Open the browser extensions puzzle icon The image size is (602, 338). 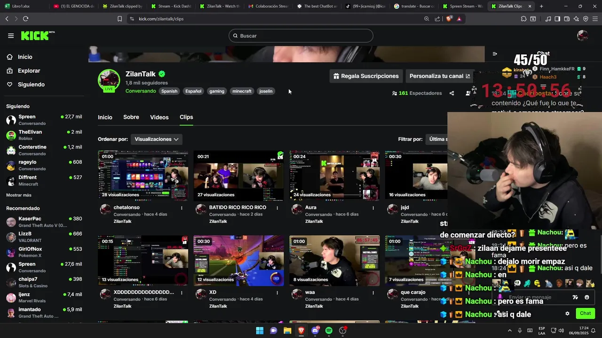tap(523, 19)
